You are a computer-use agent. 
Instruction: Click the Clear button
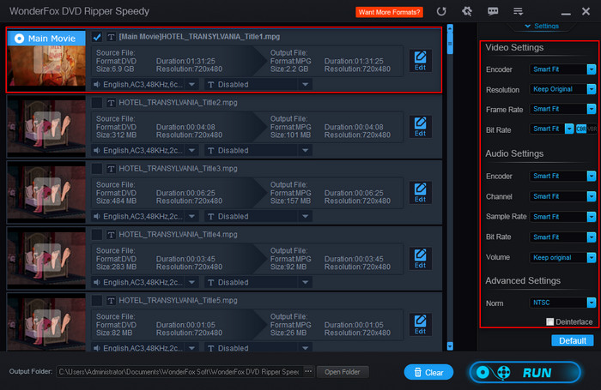[x=428, y=372]
